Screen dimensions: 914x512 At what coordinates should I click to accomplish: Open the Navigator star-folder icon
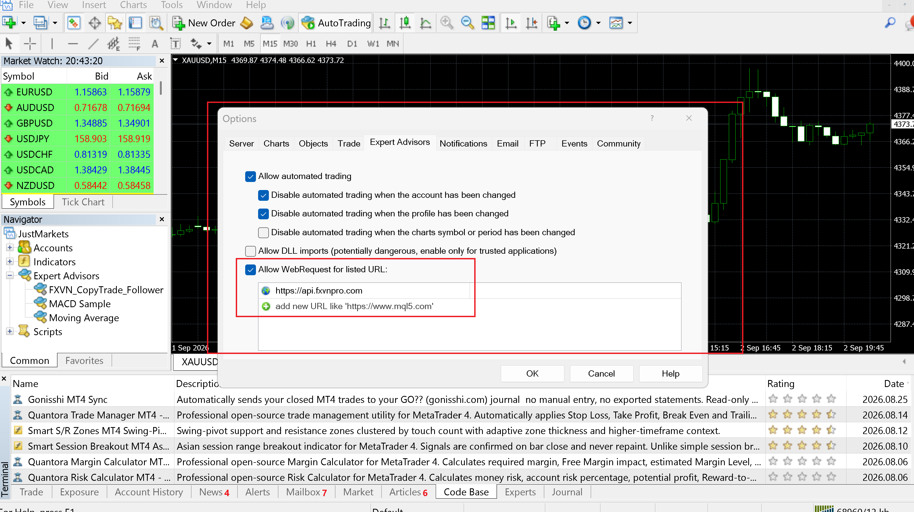click(115, 23)
